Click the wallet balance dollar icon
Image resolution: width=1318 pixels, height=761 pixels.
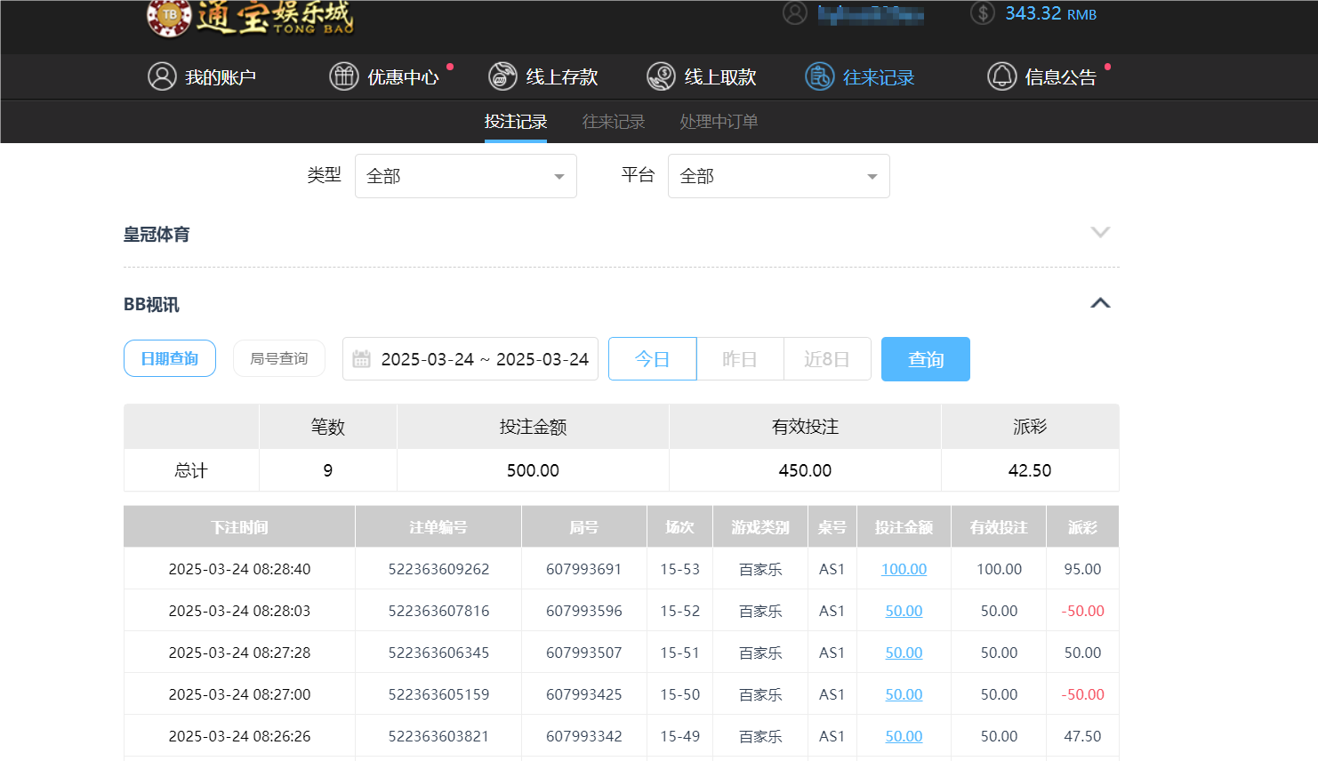983,13
